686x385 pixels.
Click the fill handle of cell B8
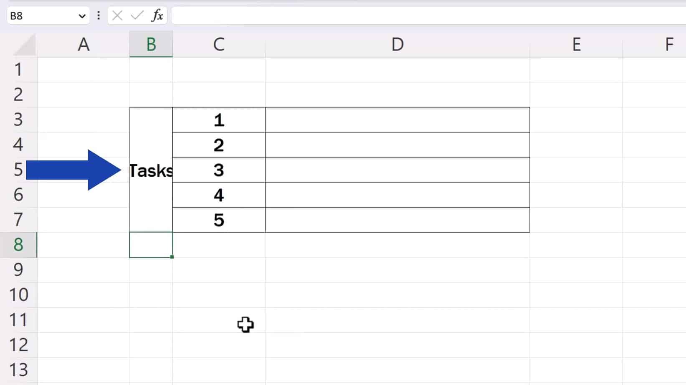pyautogui.click(x=172, y=257)
